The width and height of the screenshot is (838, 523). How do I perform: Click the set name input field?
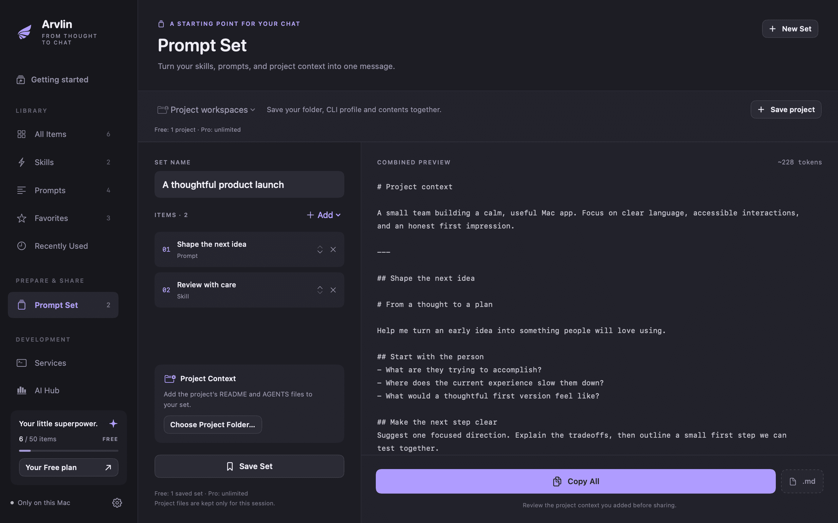click(249, 184)
